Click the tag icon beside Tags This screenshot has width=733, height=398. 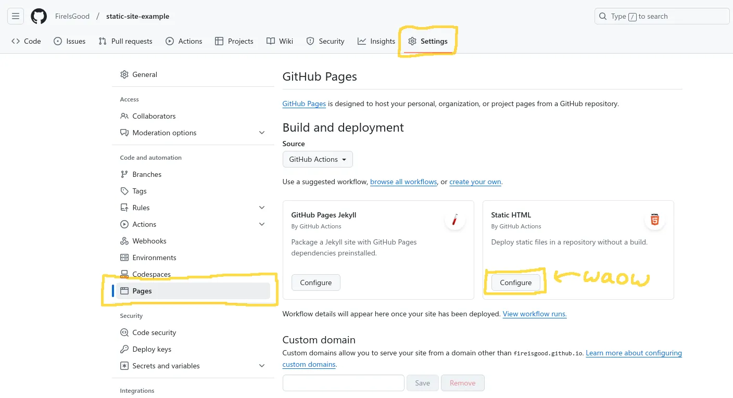tap(124, 191)
